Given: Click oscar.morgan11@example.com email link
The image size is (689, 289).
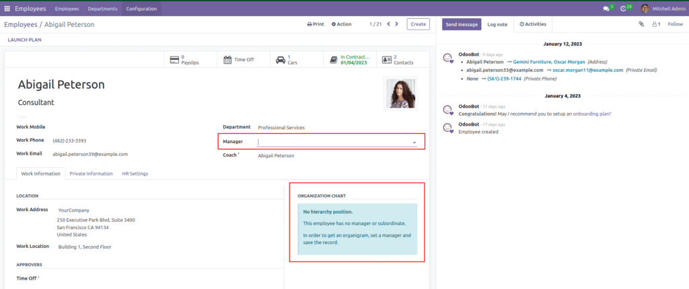Looking at the screenshot, I should click(x=587, y=71).
